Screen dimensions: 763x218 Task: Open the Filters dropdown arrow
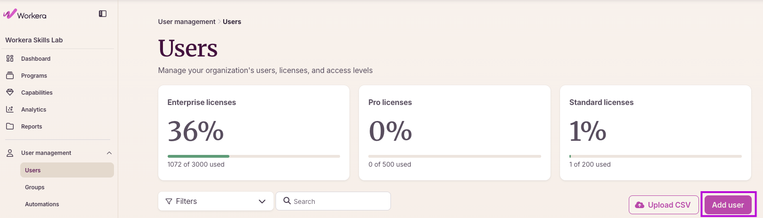262,202
